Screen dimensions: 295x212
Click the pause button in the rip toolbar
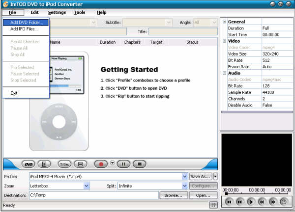[123, 164]
